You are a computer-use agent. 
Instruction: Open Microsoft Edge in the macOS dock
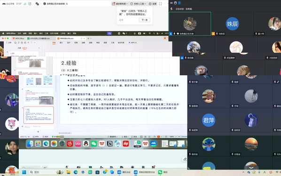[46, 144]
